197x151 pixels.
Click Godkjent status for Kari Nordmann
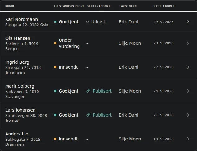69,22
